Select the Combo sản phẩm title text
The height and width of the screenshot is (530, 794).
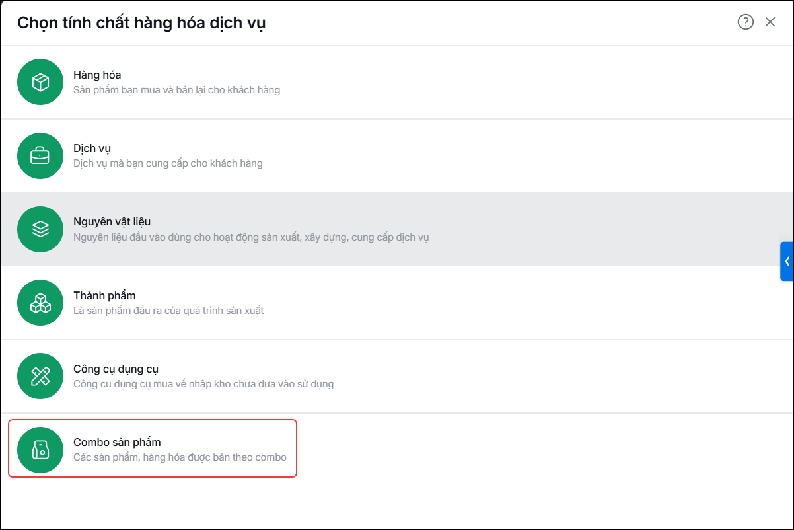point(117,443)
